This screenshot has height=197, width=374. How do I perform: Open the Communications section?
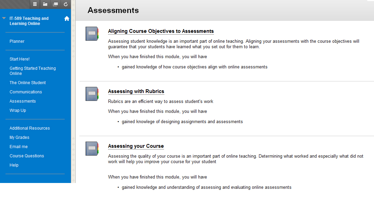click(x=26, y=92)
